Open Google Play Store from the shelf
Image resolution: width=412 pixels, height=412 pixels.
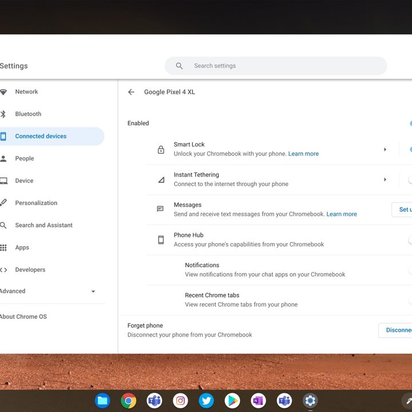232,401
